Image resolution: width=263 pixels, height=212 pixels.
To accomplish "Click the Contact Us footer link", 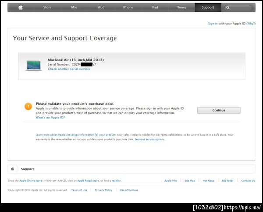I will [x=248, y=181].
